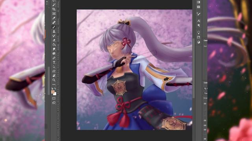Open the Edit Toolbar three-dots menu
Screen dimensions: 252x141
click(x=54, y=85)
